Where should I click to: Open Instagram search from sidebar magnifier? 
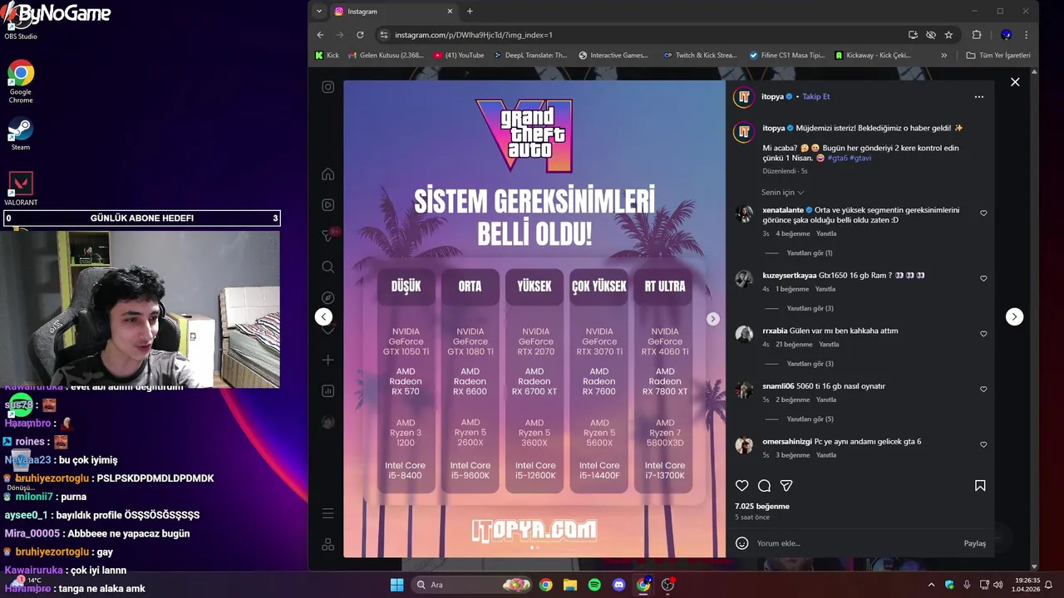click(x=328, y=267)
